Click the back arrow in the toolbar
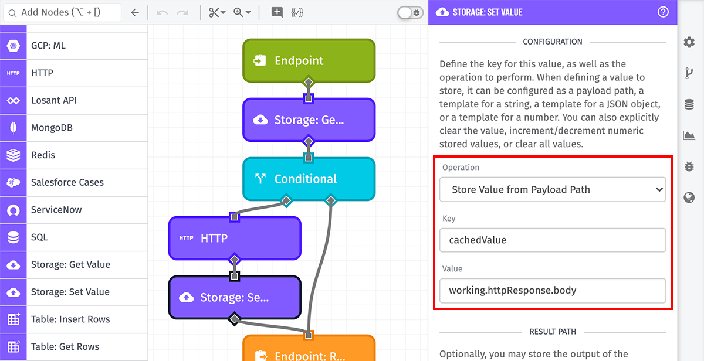The height and width of the screenshot is (361, 704). (135, 12)
